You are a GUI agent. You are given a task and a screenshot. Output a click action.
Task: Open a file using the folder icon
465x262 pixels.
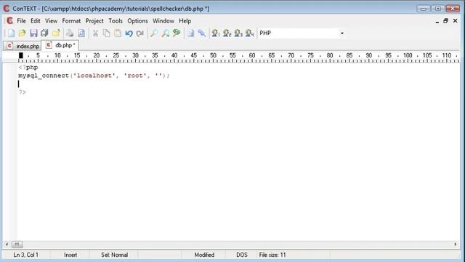23,33
